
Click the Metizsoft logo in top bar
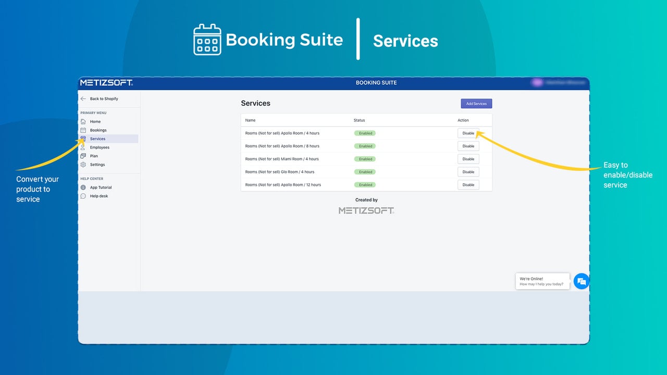(106, 83)
